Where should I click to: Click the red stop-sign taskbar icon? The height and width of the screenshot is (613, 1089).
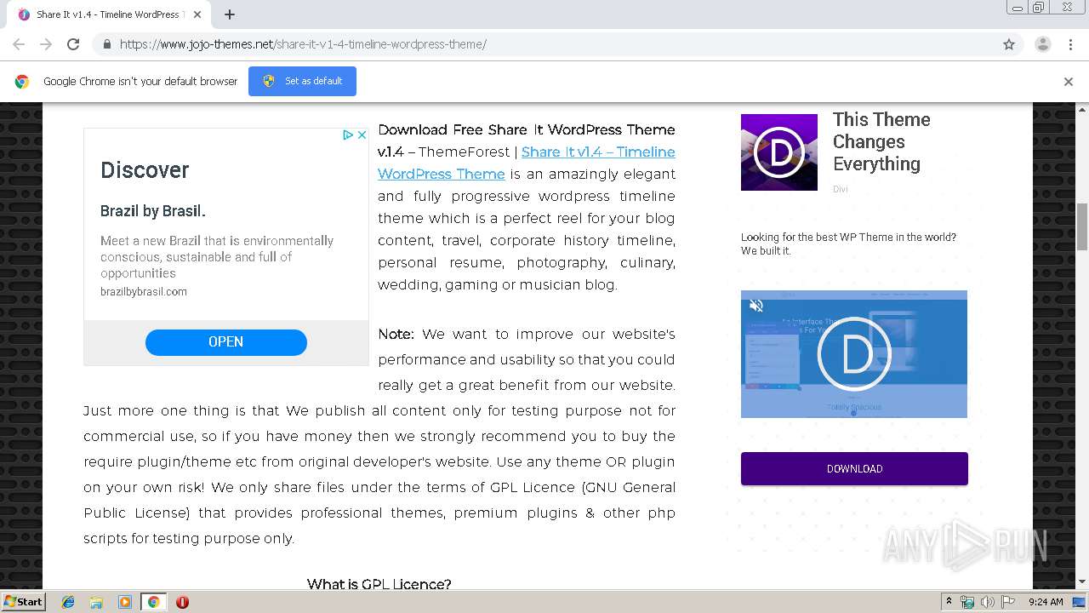(182, 602)
